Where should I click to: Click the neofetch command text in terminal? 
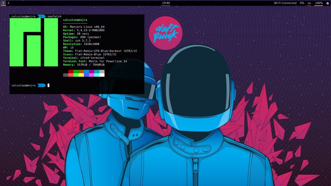[x=54, y=17]
